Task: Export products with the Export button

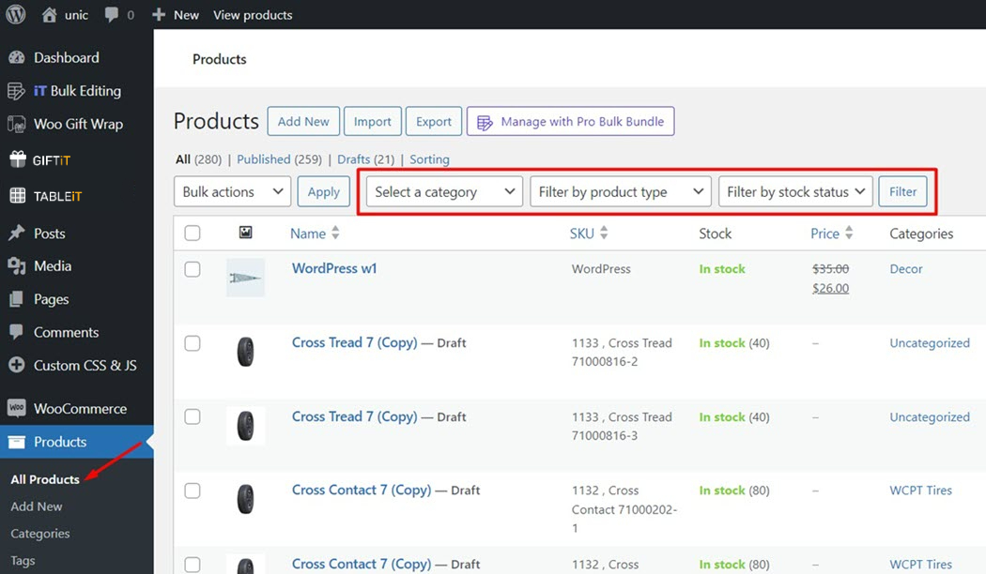Action: [x=433, y=121]
